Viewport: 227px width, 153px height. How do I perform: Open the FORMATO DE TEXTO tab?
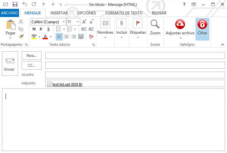[124, 13]
